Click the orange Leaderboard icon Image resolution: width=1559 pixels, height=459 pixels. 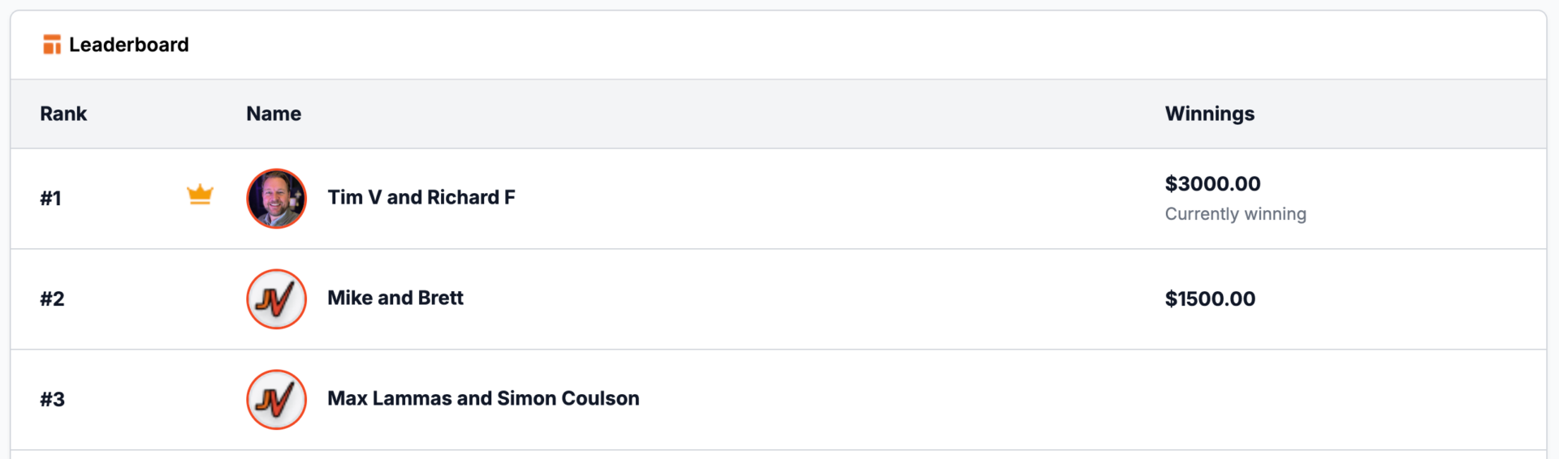[x=52, y=45]
